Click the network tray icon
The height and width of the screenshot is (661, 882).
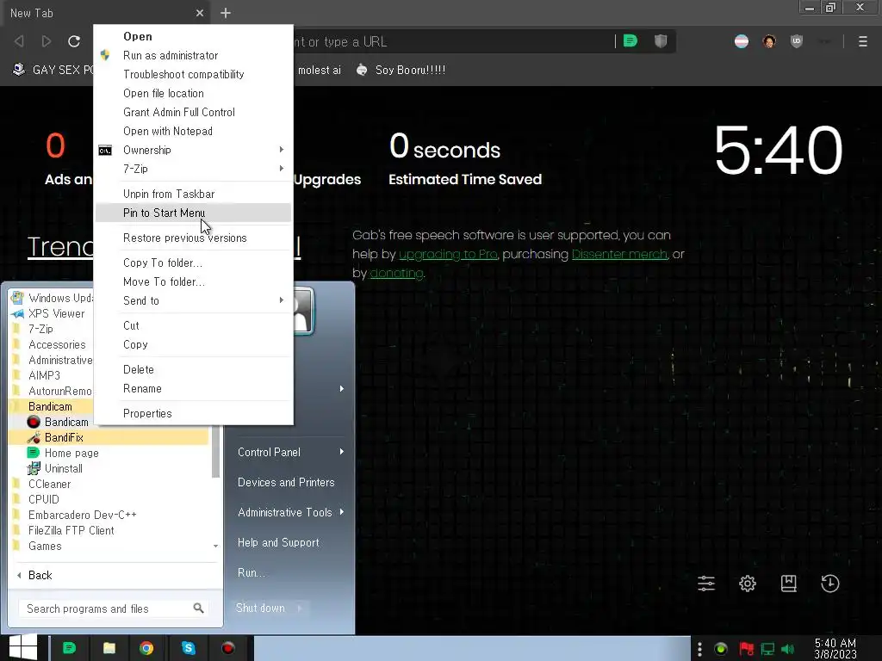(x=767, y=649)
